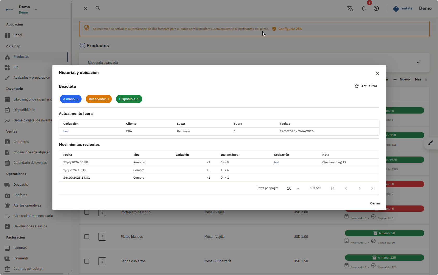Click the Contactos sidebar icon
Screen dimensions: 438x275
(x=7, y=142)
